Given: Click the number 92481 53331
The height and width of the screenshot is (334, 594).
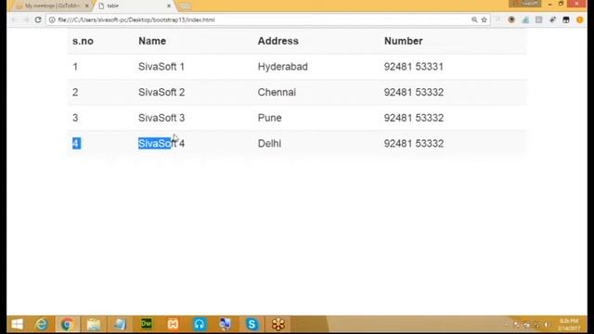Looking at the screenshot, I should (414, 67).
